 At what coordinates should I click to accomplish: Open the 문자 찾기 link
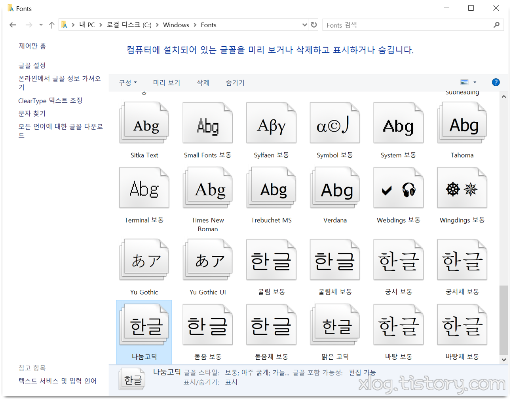(x=32, y=113)
